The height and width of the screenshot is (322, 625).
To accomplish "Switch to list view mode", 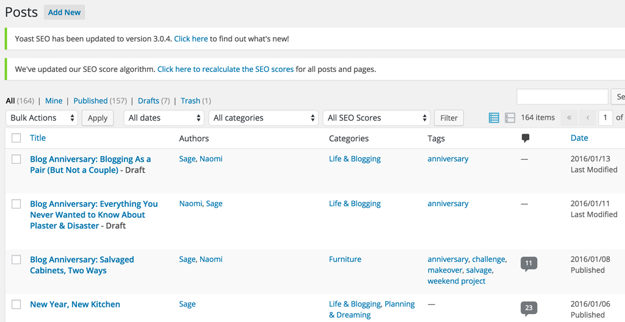I will tap(494, 118).
